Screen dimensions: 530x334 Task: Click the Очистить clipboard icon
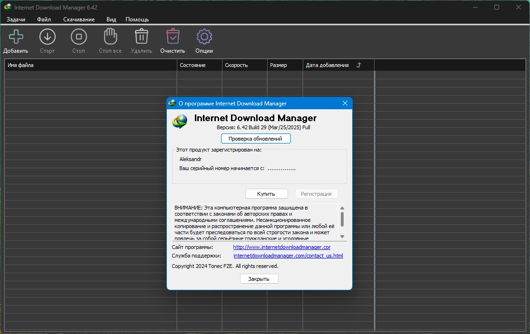pyautogui.click(x=173, y=36)
